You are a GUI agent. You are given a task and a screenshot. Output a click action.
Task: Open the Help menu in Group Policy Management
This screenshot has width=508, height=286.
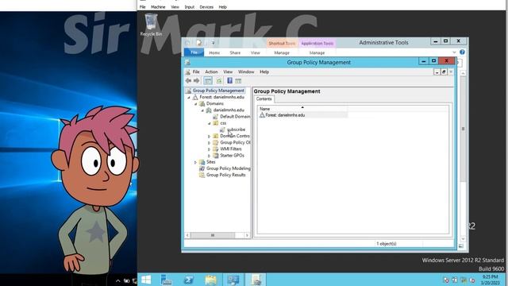click(264, 71)
